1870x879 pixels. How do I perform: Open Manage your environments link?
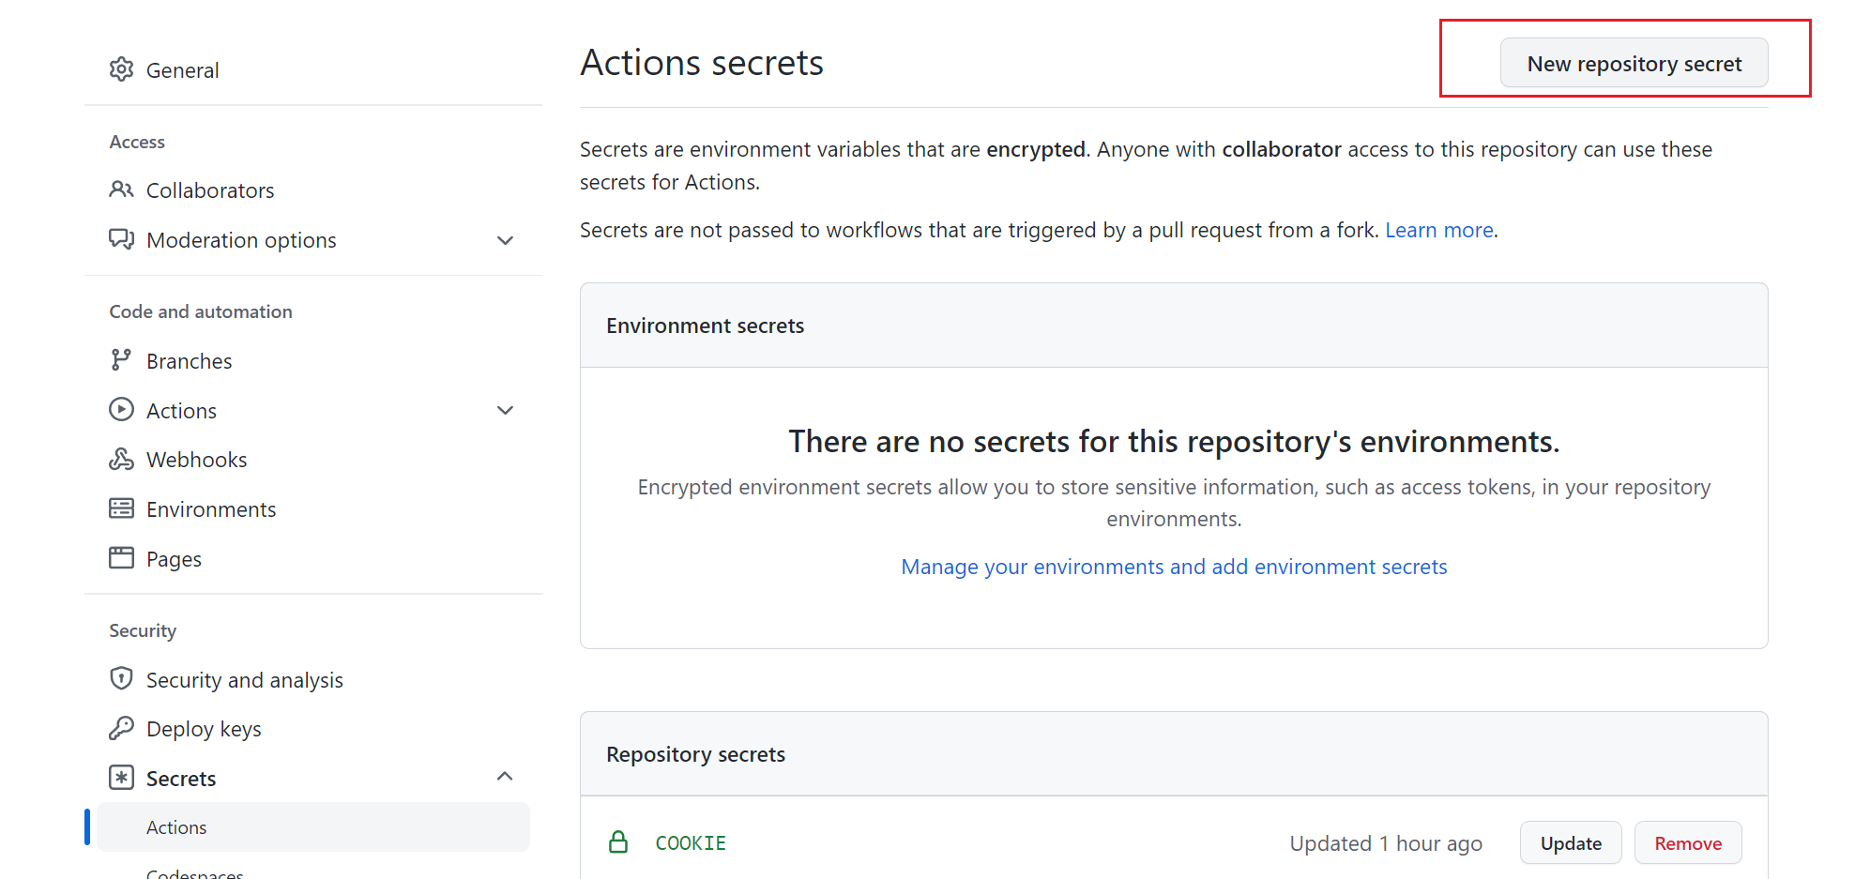[x=1174, y=567]
